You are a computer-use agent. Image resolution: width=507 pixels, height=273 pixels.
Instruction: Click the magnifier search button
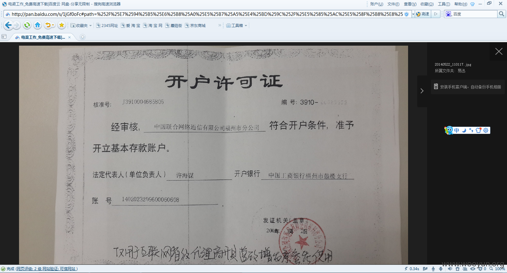501,14
